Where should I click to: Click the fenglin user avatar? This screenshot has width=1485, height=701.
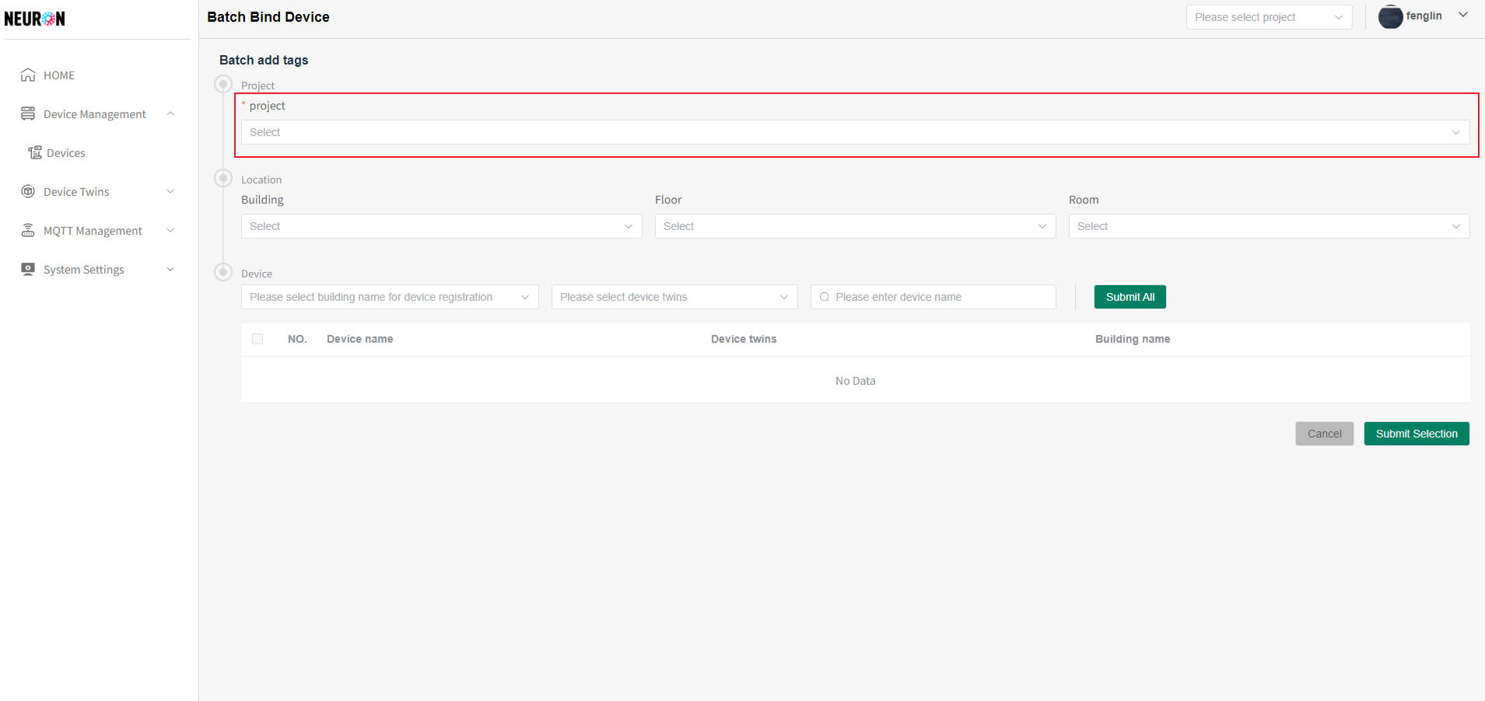(1390, 16)
